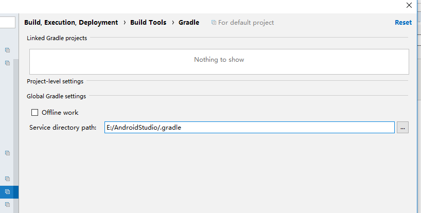Select the Gradle breadcrumb item
The width and height of the screenshot is (421, 213).
click(x=189, y=23)
